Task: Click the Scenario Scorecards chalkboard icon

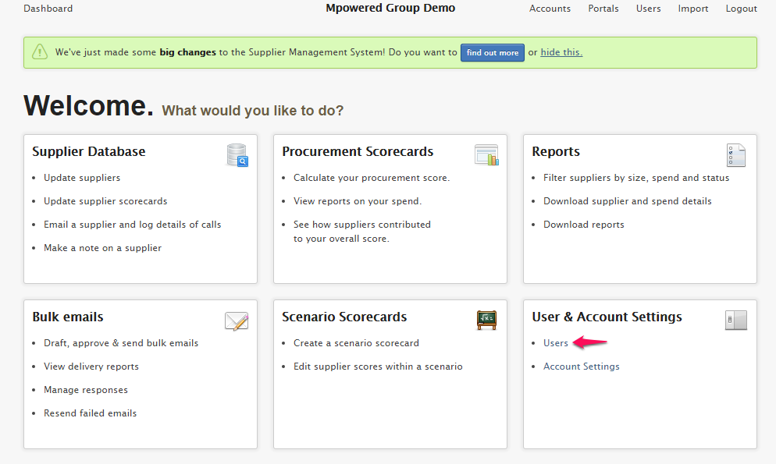Action: coord(486,321)
